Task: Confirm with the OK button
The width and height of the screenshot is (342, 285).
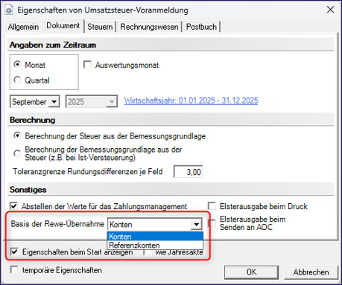Action: [x=251, y=272]
